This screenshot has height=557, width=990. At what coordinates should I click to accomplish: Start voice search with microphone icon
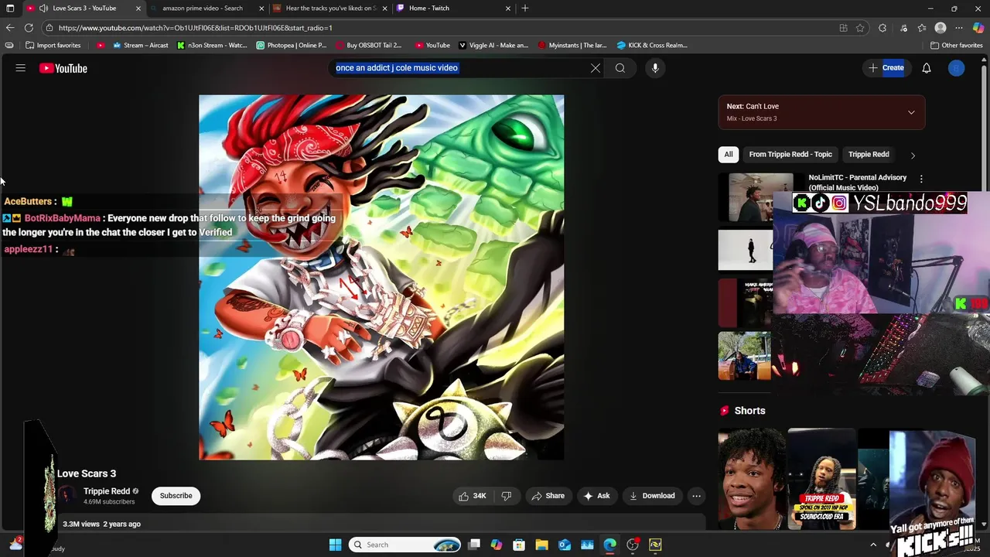click(x=655, y=68)
